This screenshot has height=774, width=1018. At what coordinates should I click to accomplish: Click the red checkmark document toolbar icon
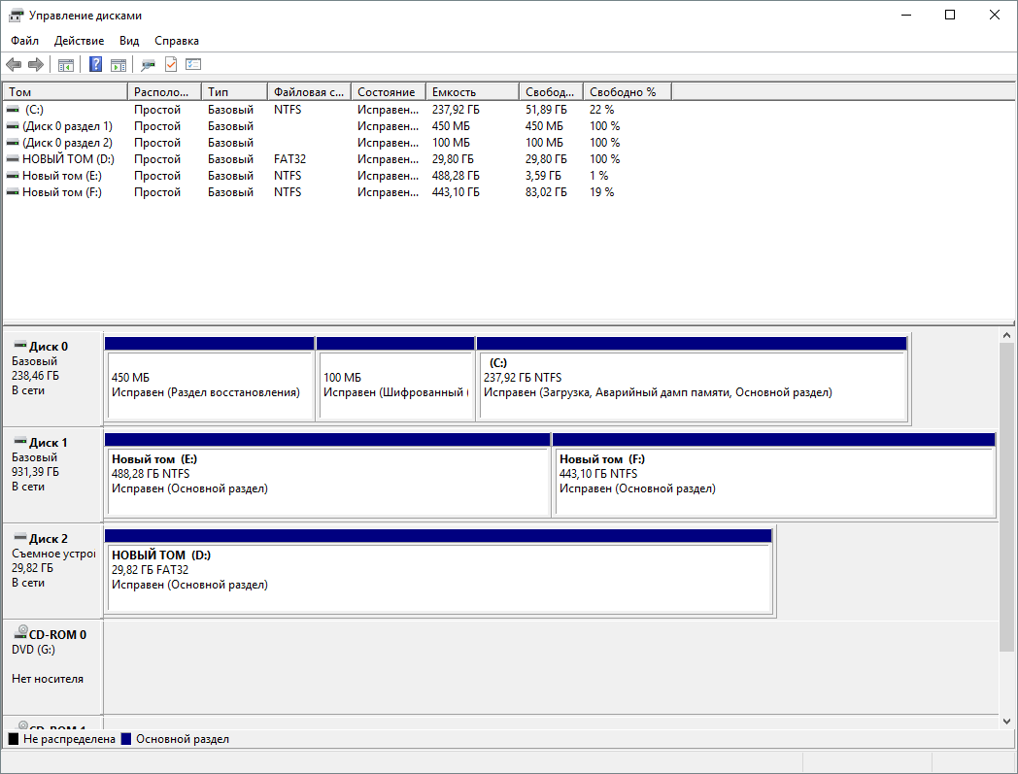171,65
